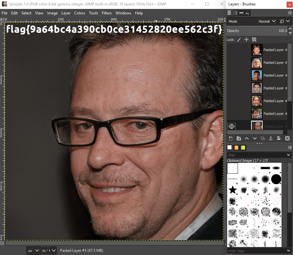Create a new layer group
The image size is (293, 255).
coord(239,138)
